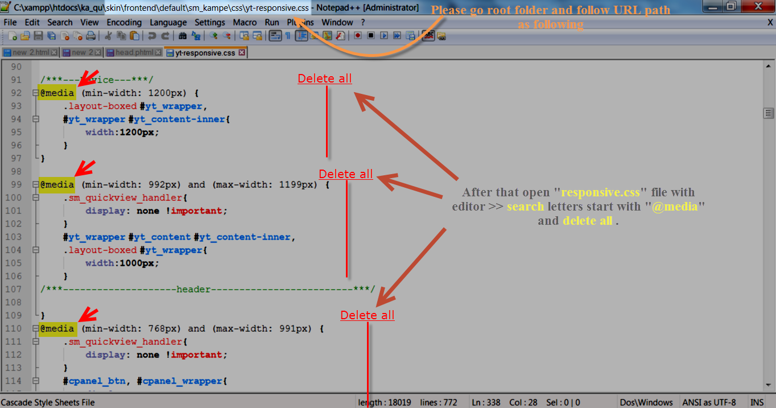Click the Save All toolbar icon
776x408 pixels.
click(51, 36)
